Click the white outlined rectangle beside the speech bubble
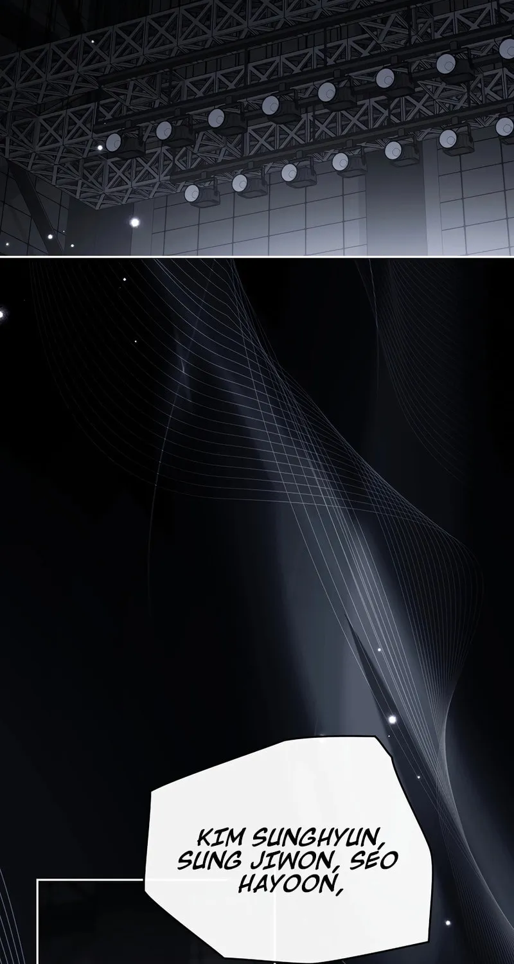 point(156,922)
